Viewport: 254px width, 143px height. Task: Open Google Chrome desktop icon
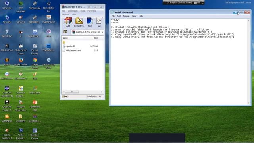pyautogui.click(x=35, y=63)
